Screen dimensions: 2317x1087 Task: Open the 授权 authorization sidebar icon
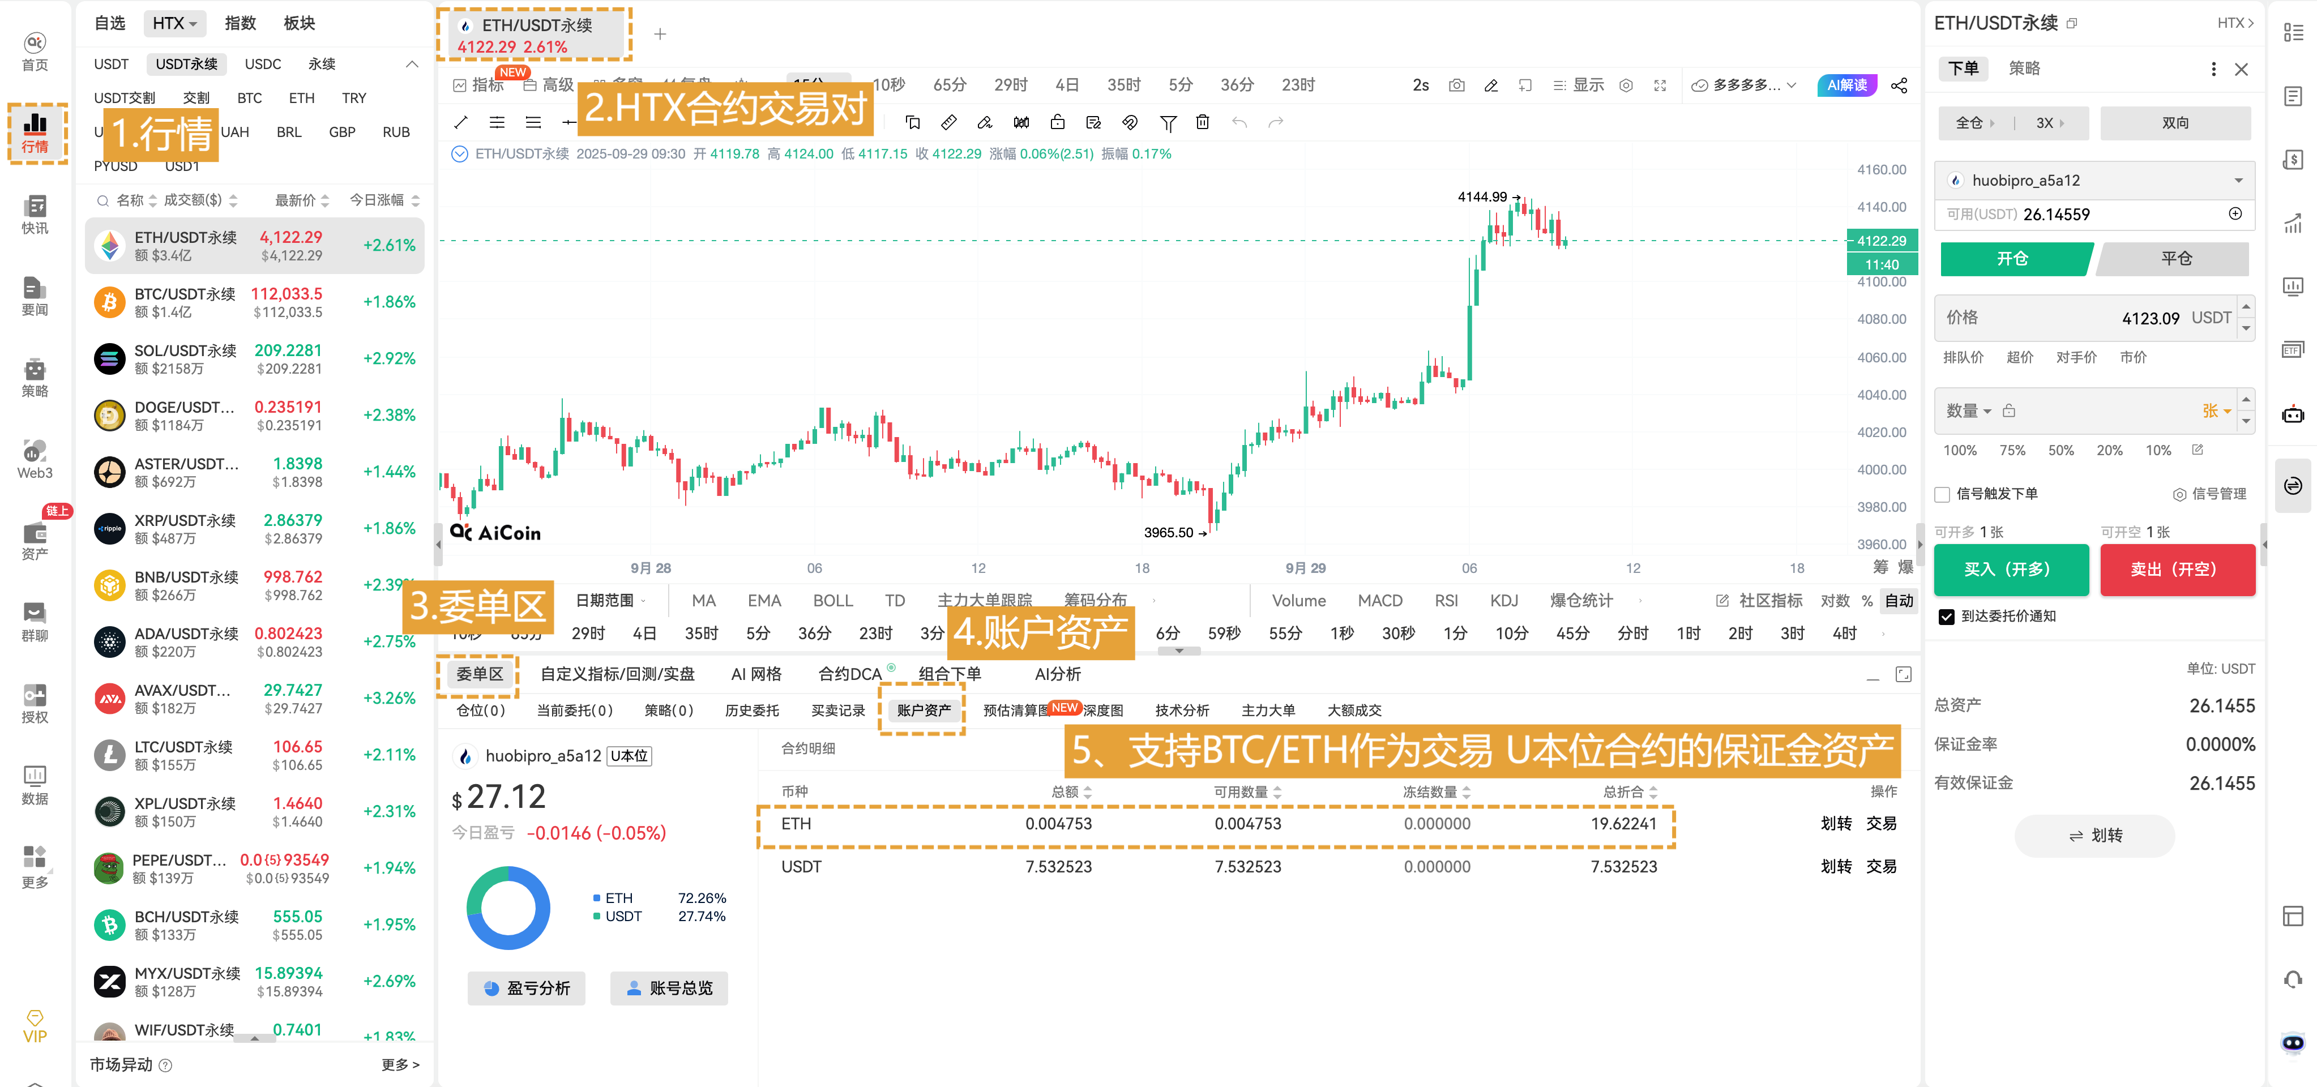[34, 704]
